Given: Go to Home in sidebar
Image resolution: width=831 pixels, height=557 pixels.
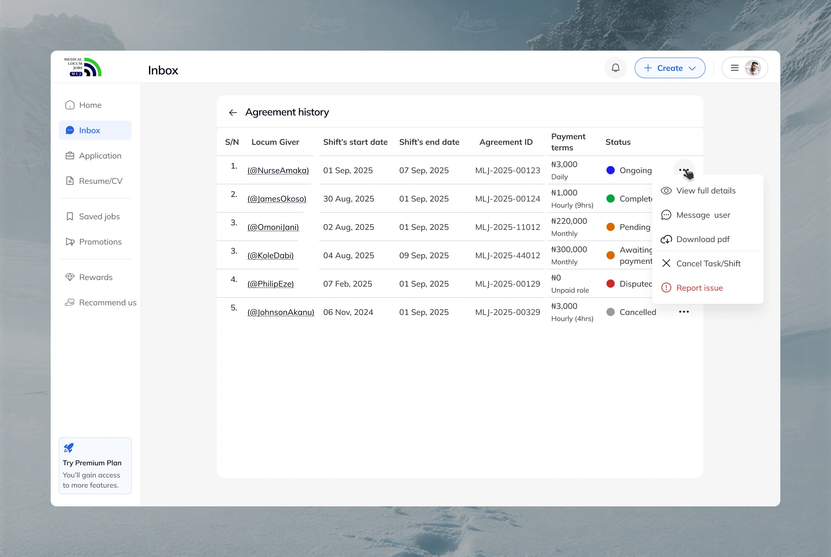Looking at the screenshot, I should [x=95, y=105].
